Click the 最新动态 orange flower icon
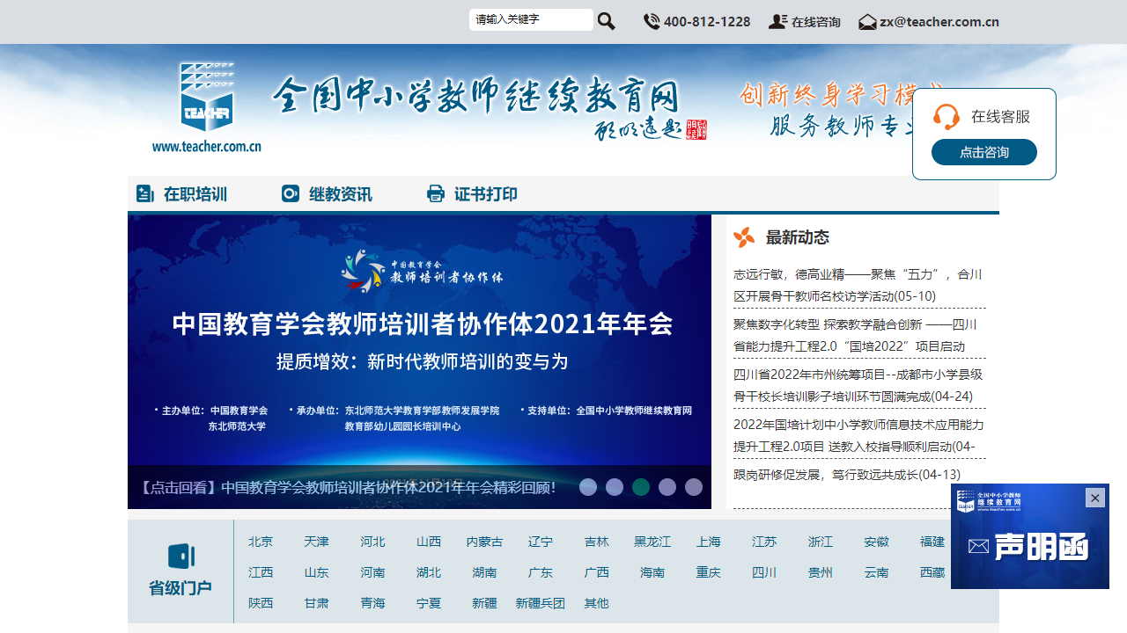Screen dimensions: 1127x633 pos(745,236)
